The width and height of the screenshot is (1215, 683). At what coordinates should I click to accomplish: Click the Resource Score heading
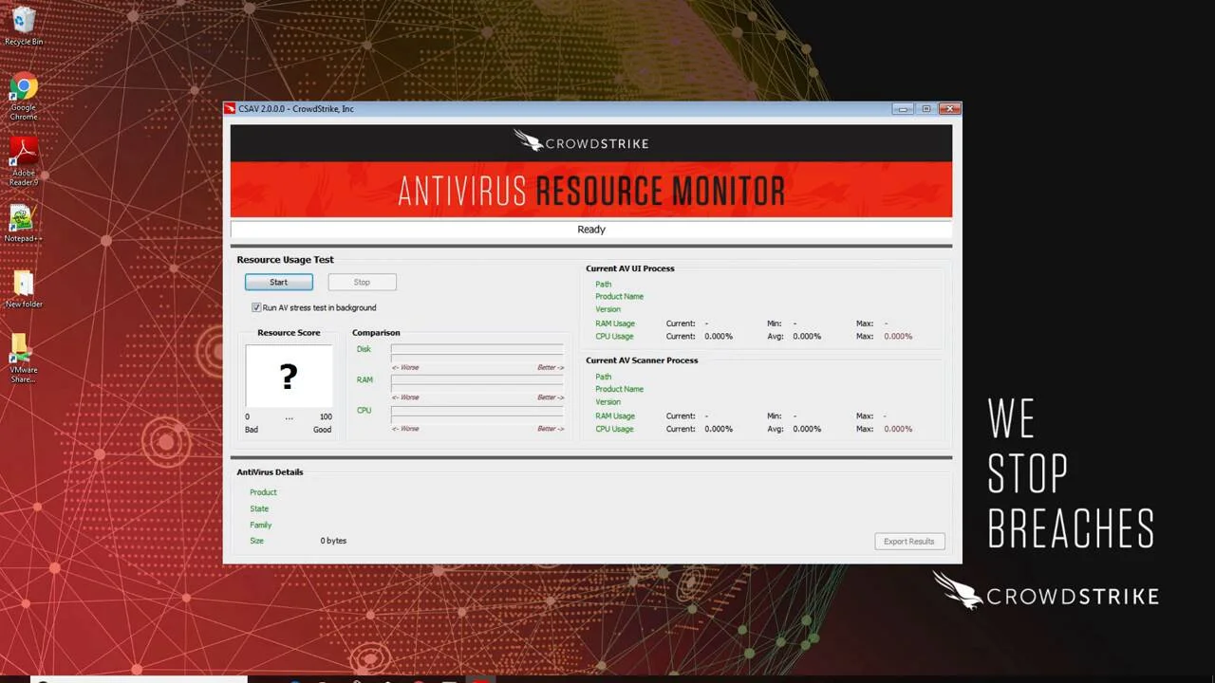pos(289,333)
